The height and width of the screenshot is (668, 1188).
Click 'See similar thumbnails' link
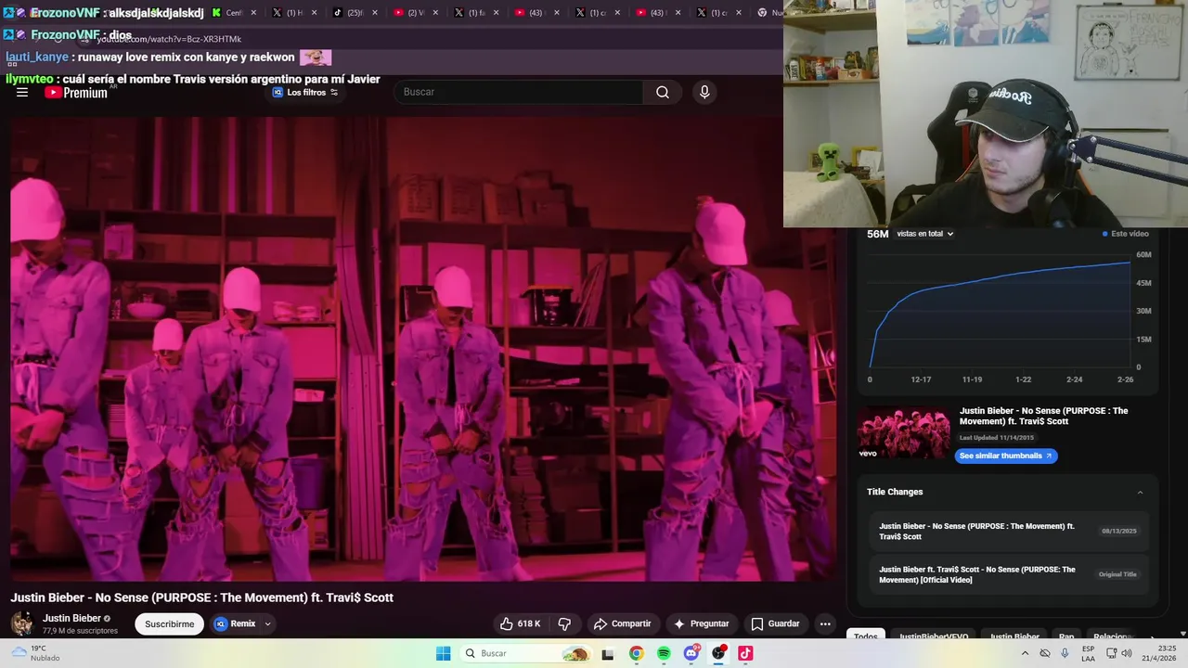coord(1006,456)
